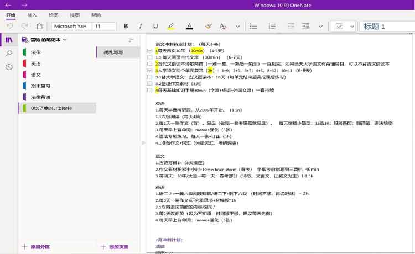
Task: Toggle checkbox for 3大学语文两个单元复习
Action: [150, 70]
